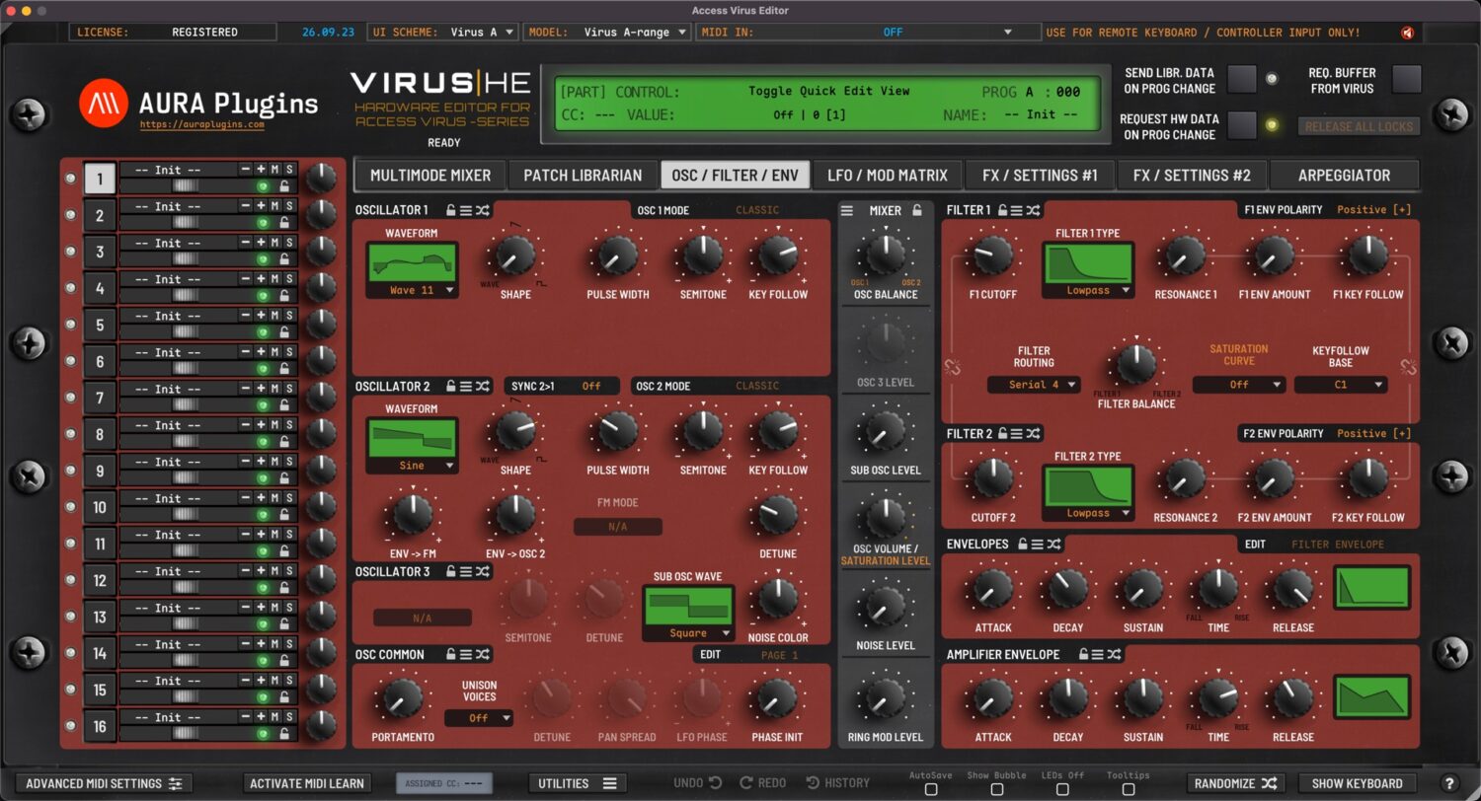The image size is (1481, 801).
Task: Click the Randomize button
Action: click(1236, 783)
